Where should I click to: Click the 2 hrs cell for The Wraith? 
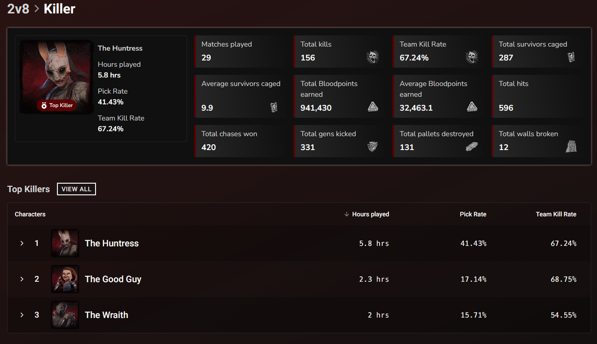coord(378,315)
